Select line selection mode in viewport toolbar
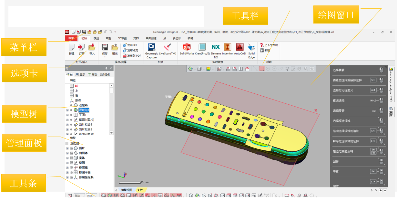Image resolution: width=397 pixels, height=200 pixels. click(255, 69)
